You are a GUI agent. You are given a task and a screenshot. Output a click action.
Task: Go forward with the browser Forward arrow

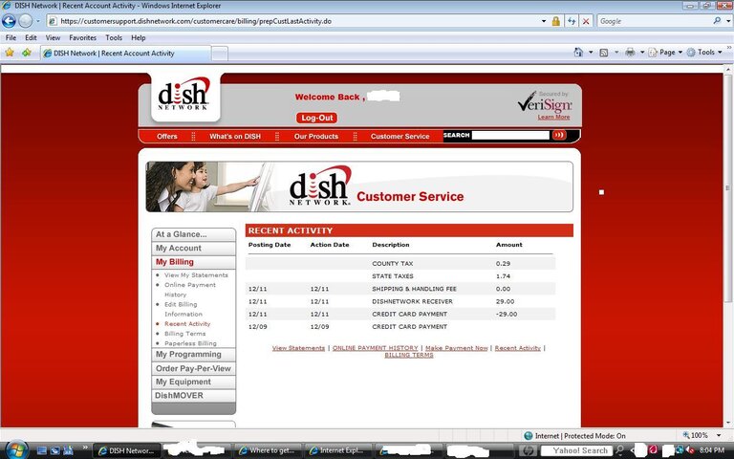26,21
